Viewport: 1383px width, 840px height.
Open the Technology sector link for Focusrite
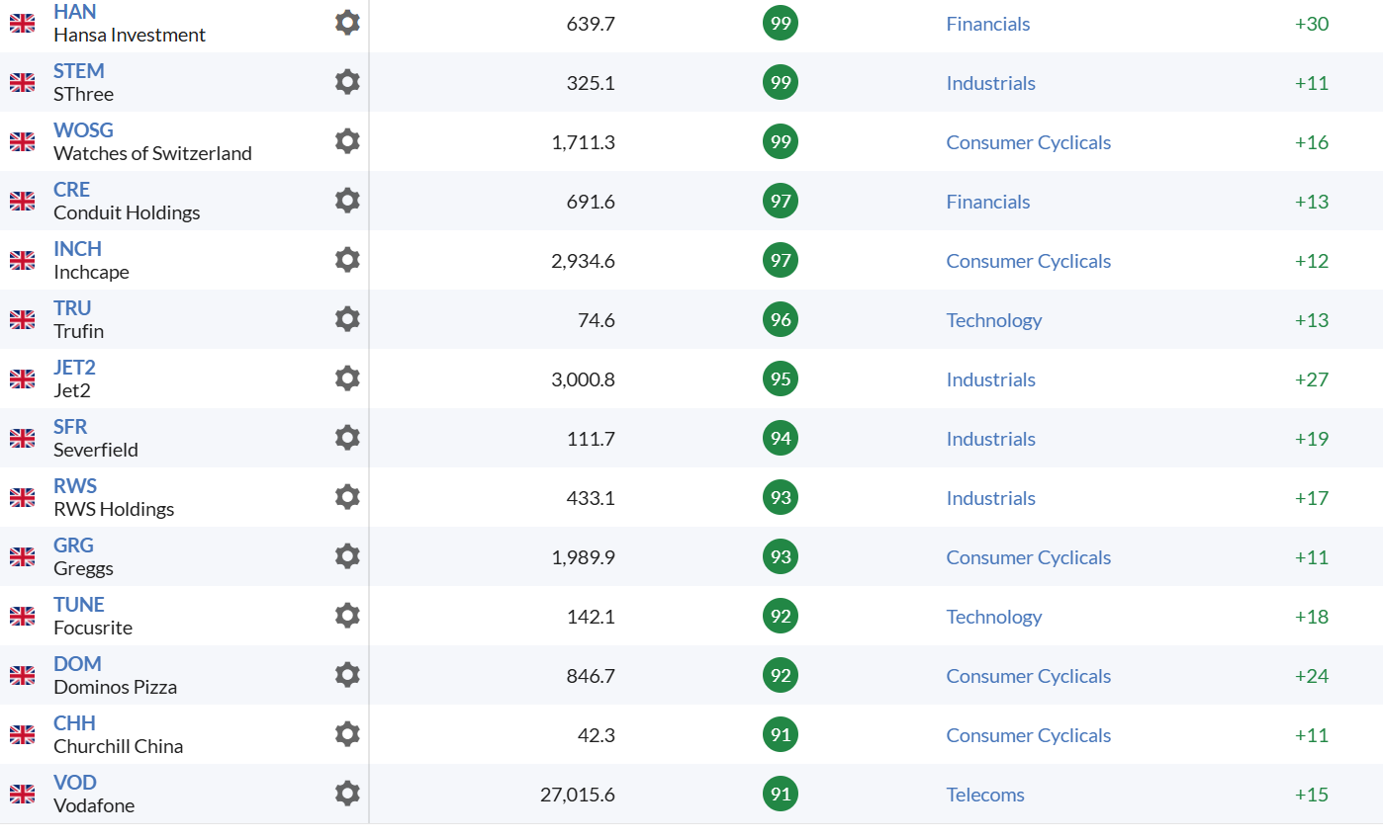994,617
